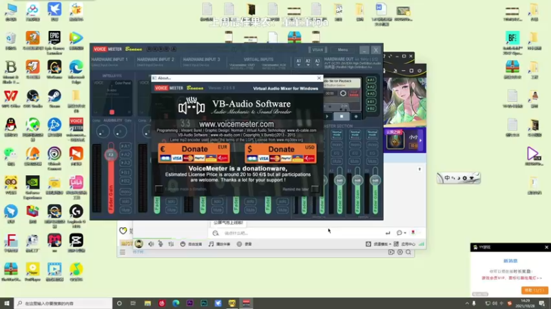Viewport: 551px width, 309px height.
Task: Open the www.voicemeeter.com link
Action: [236, 124]
